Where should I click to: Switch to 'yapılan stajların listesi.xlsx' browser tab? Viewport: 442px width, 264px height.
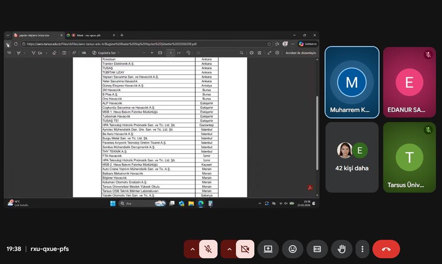(38, 35)
